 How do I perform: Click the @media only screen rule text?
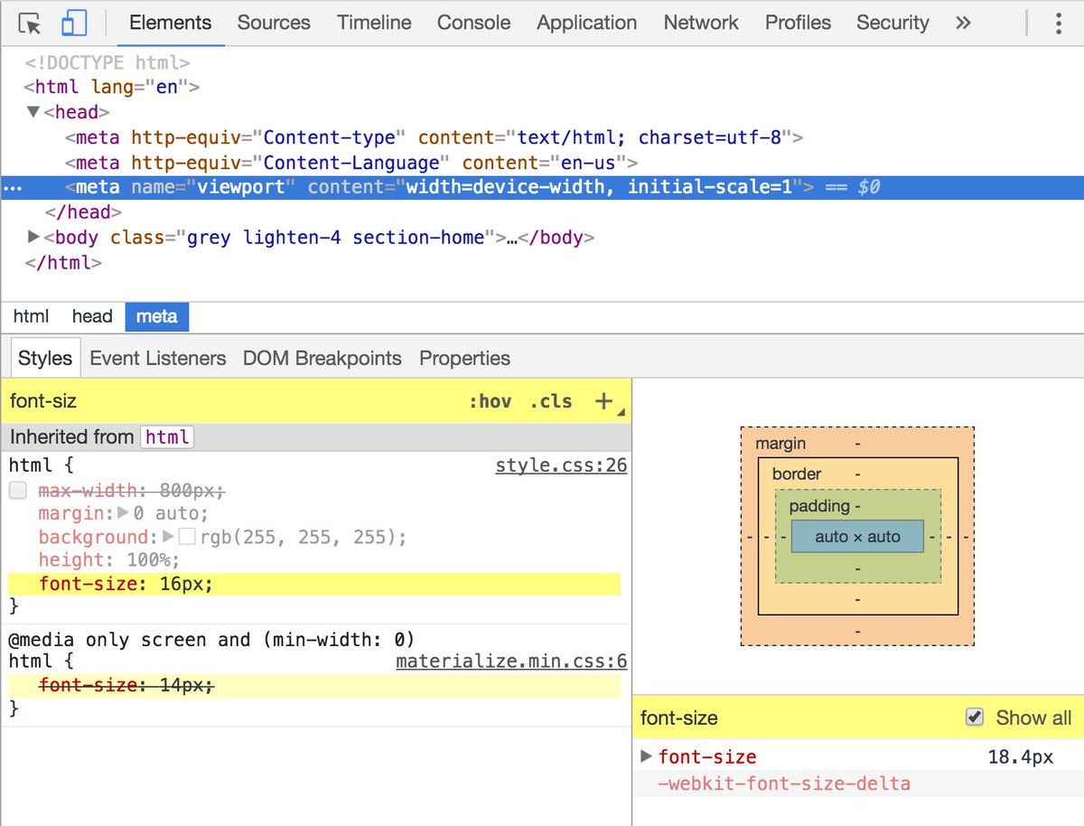tap(210, 640)
